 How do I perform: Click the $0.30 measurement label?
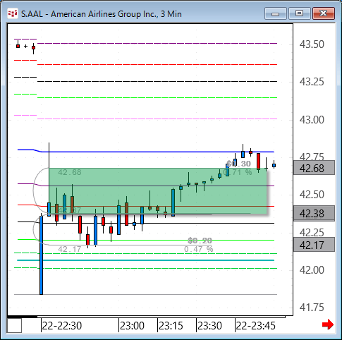238,164
